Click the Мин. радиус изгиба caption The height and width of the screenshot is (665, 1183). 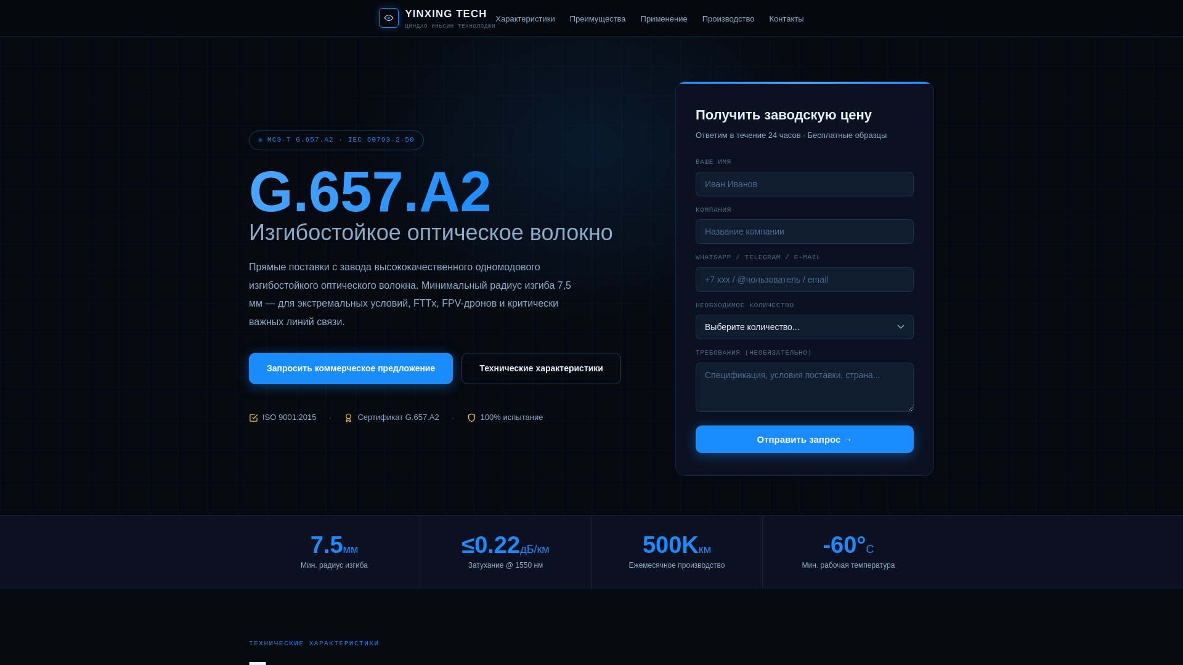click(x=334, y=565)
